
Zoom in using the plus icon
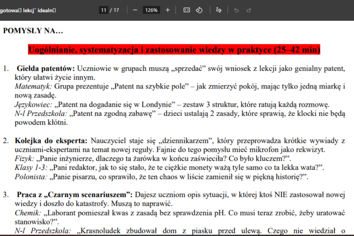[x=168, y=10]
